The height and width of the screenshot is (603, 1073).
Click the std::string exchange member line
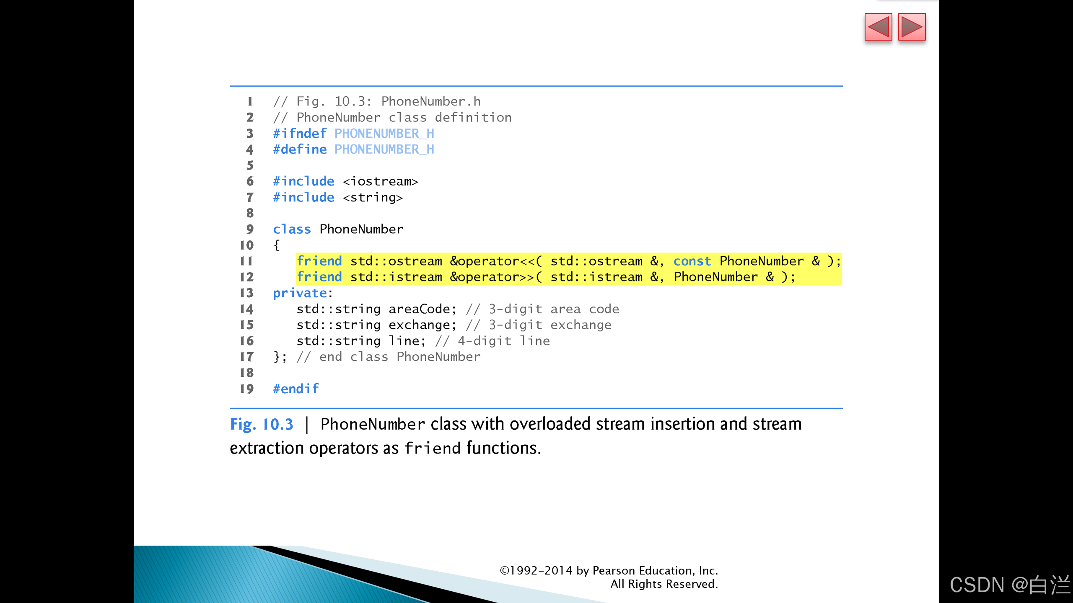[454, 325]
